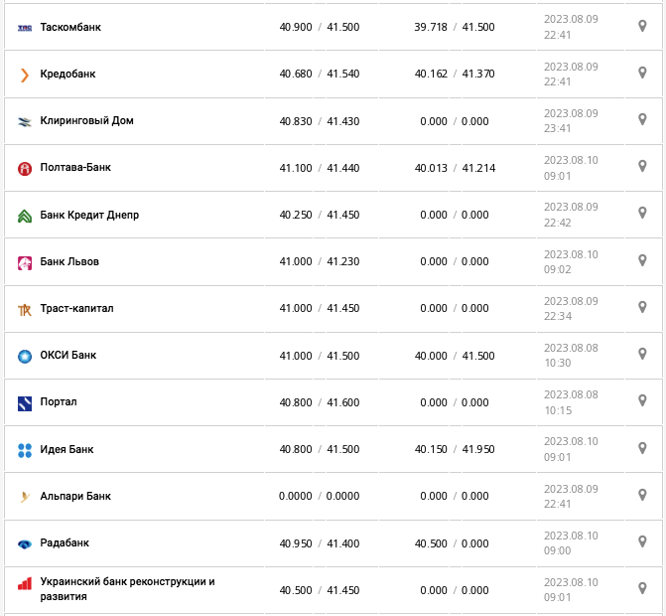This screenshot has width=666, height=616.
Task: Open map pin for ОКСИ Банк row
Action: (642, 355)
